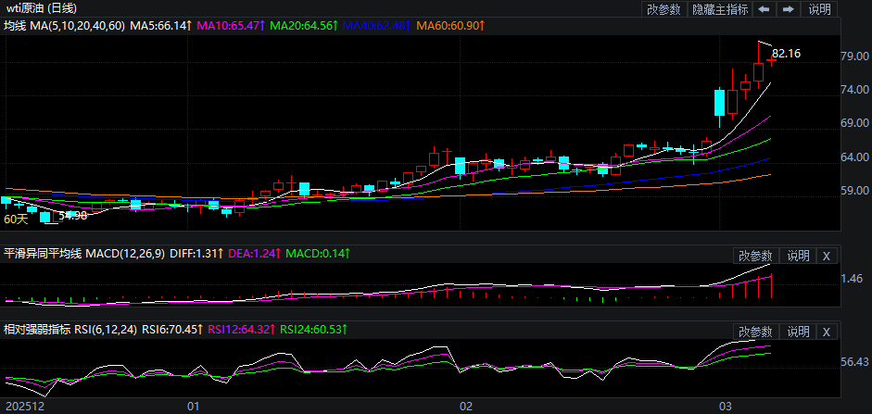Open 说明 in the RSI panel

798,332
